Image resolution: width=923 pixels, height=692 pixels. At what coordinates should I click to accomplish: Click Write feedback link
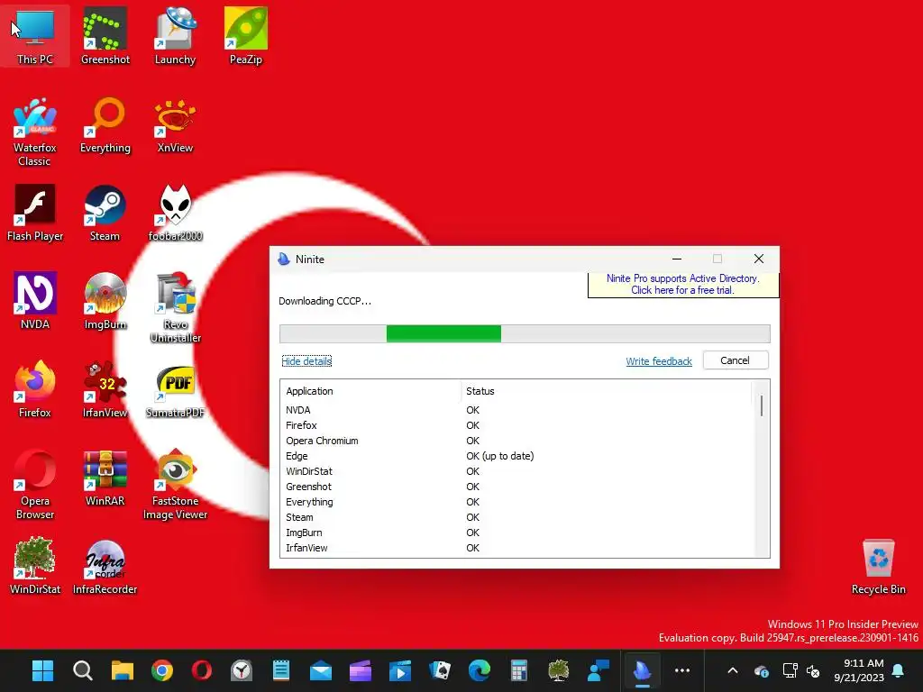pos(659,361)
